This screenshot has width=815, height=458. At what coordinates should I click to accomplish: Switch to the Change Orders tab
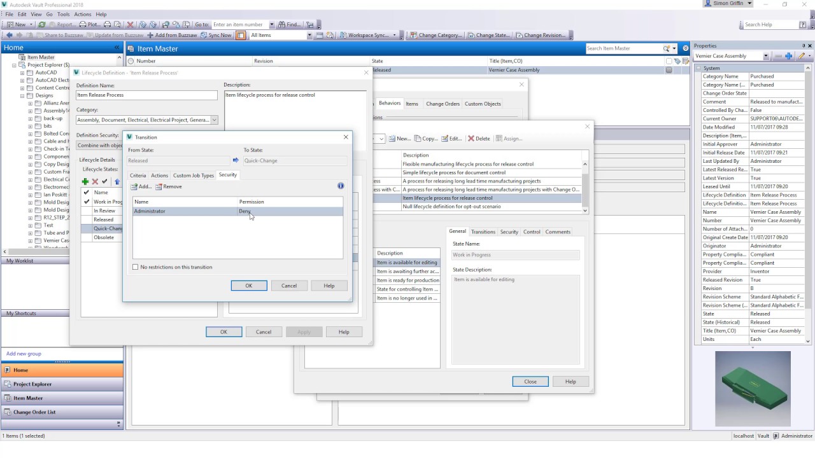(x=443, y=104)
